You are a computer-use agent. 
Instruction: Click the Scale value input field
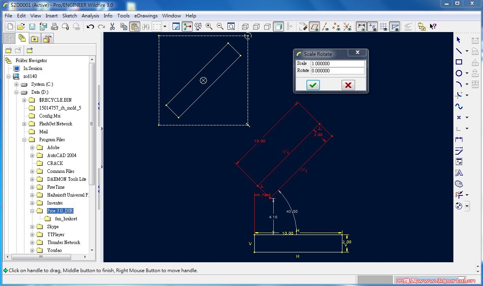(337, 63)
